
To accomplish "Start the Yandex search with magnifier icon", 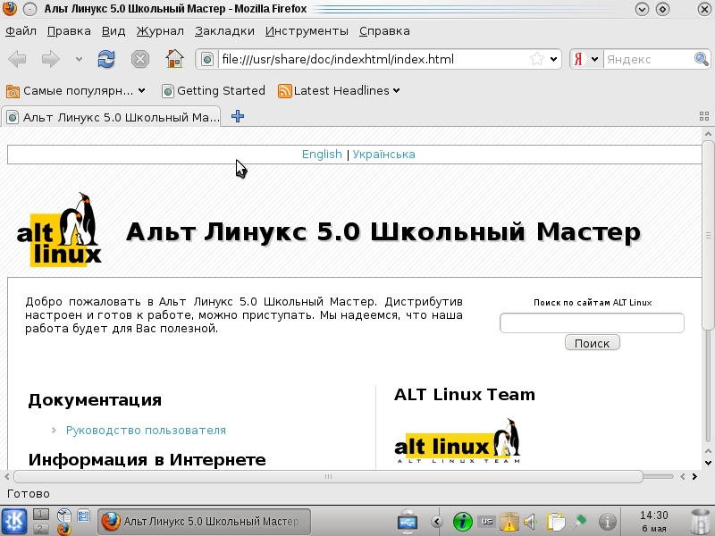I will pos(701,59).
